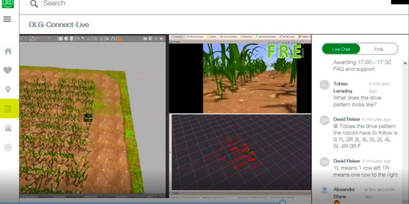Insert a sphere shape in Gazebo
409x204 pixels.
click(x=66, y=39)
